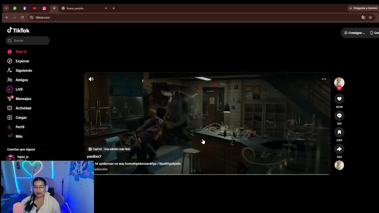This screenshot has width=379, height=213.
Task: Switch to the pinned Instagram tab
Action: (44, 8)
